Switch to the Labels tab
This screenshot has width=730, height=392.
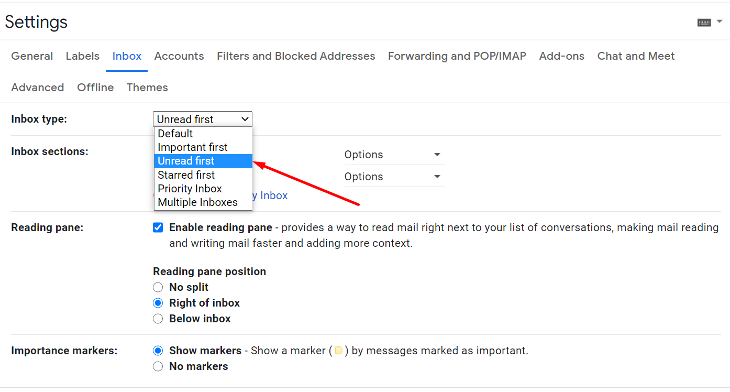83,56
